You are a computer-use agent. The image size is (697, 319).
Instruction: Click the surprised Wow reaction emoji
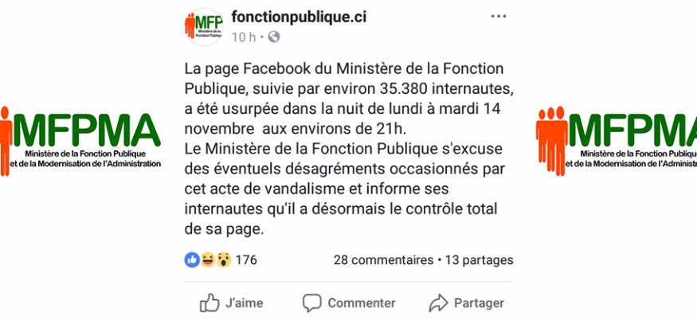pos(223,260)
